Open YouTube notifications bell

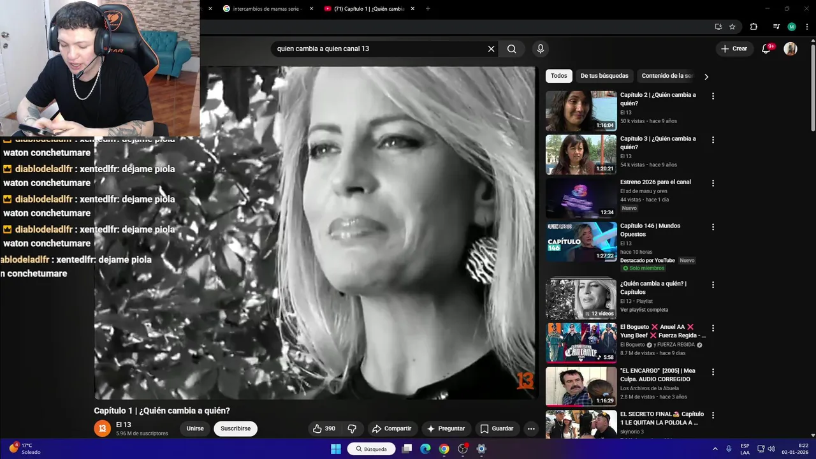(x=767, y=48)
